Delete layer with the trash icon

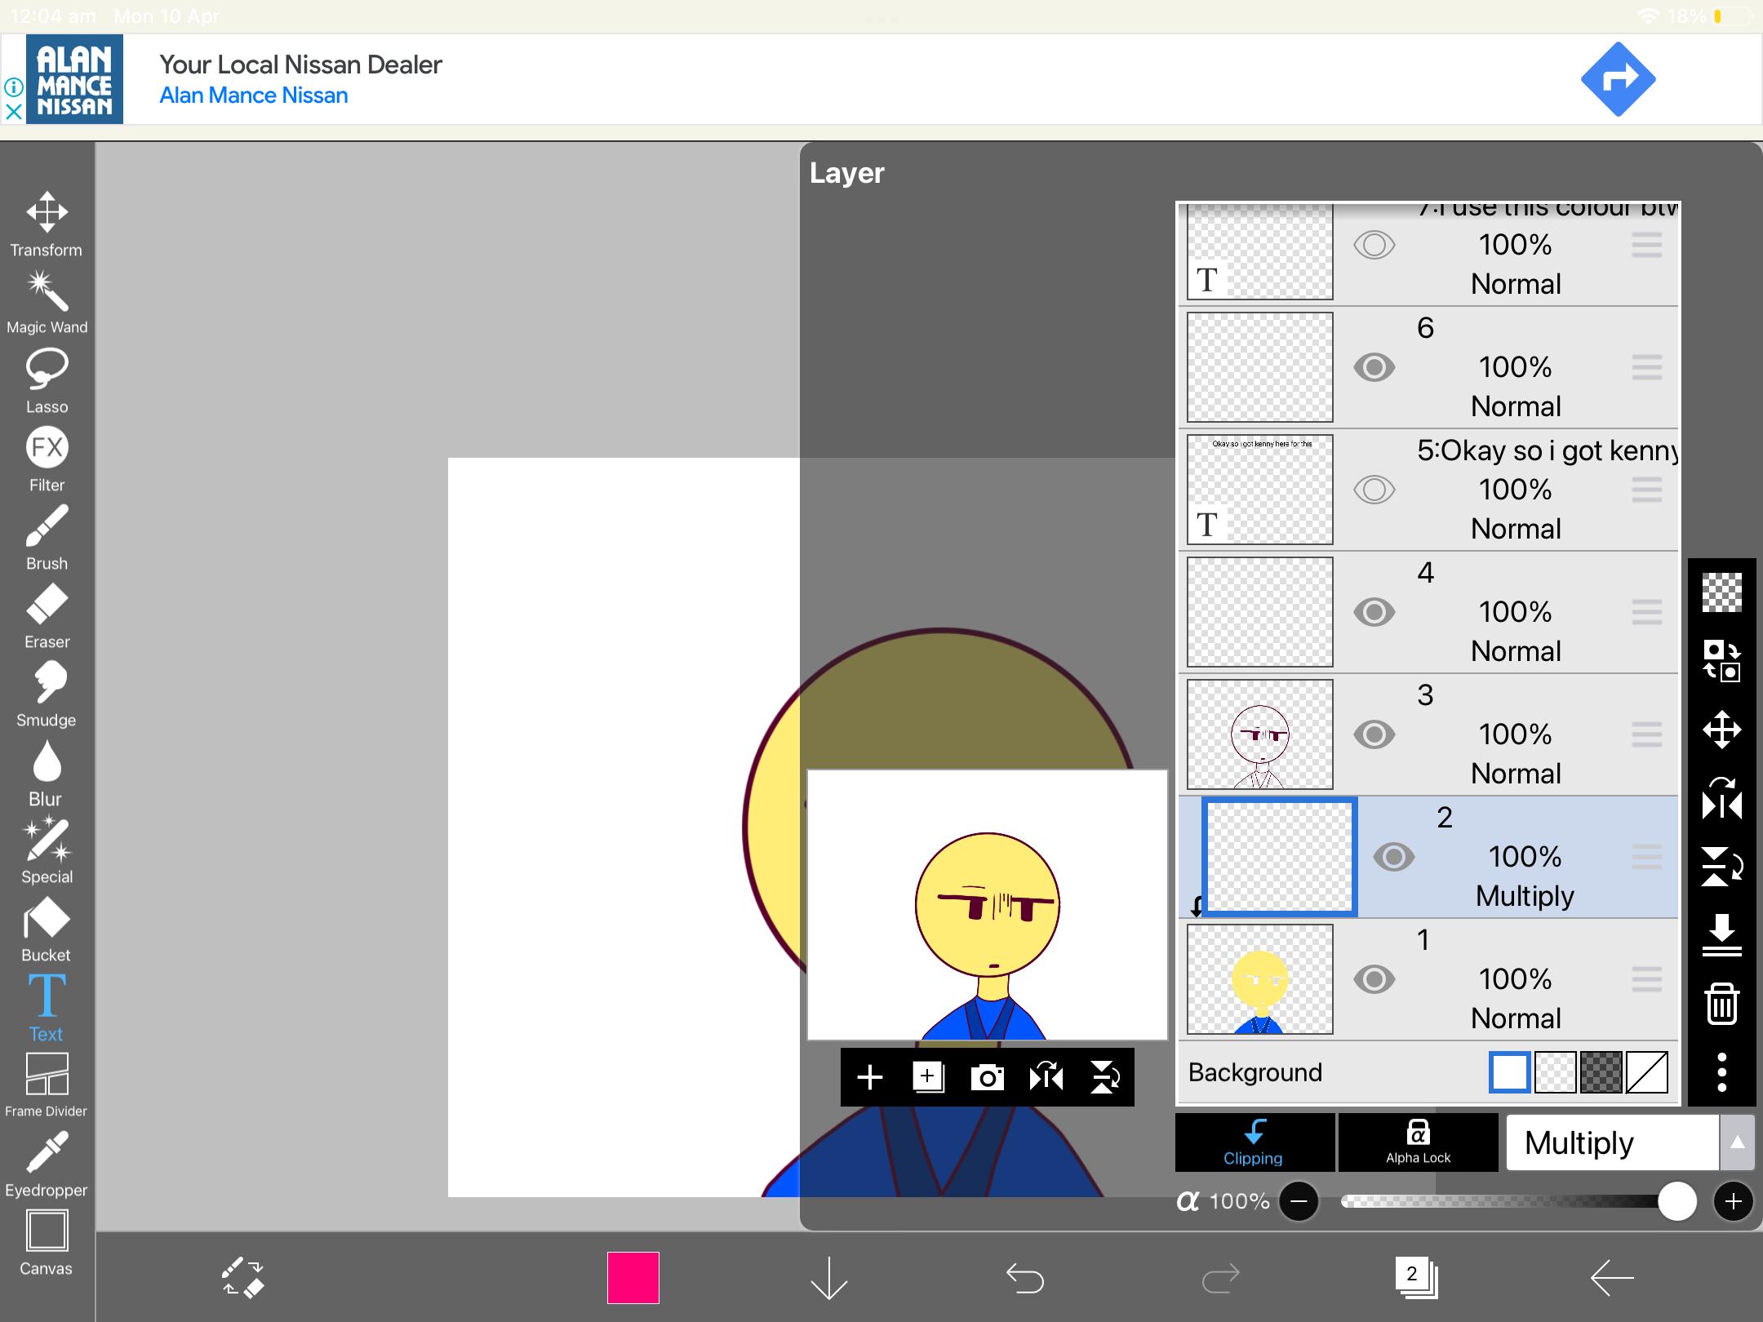(x=1722, y=1003)
